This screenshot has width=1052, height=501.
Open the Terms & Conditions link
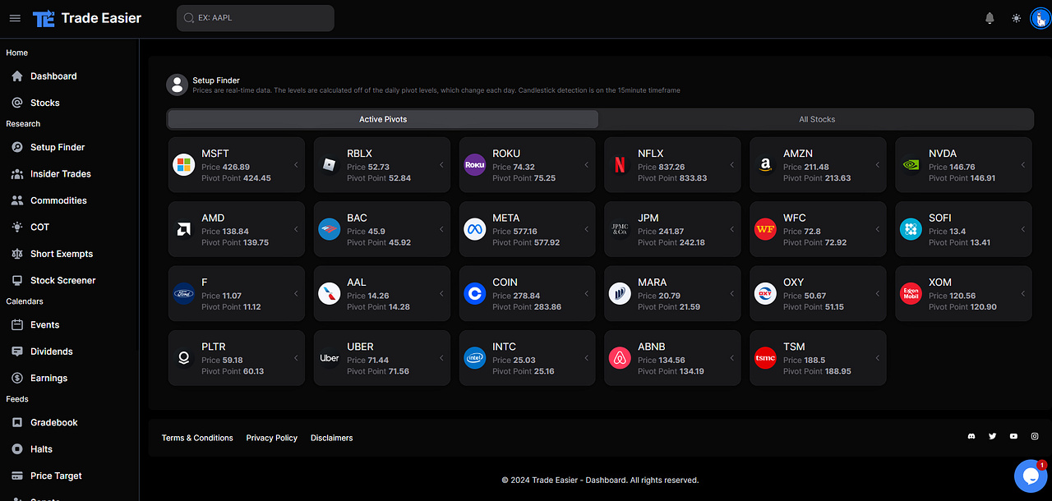click(197, 438)
